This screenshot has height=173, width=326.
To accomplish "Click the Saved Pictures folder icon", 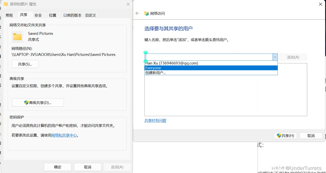I will (17, 37).
